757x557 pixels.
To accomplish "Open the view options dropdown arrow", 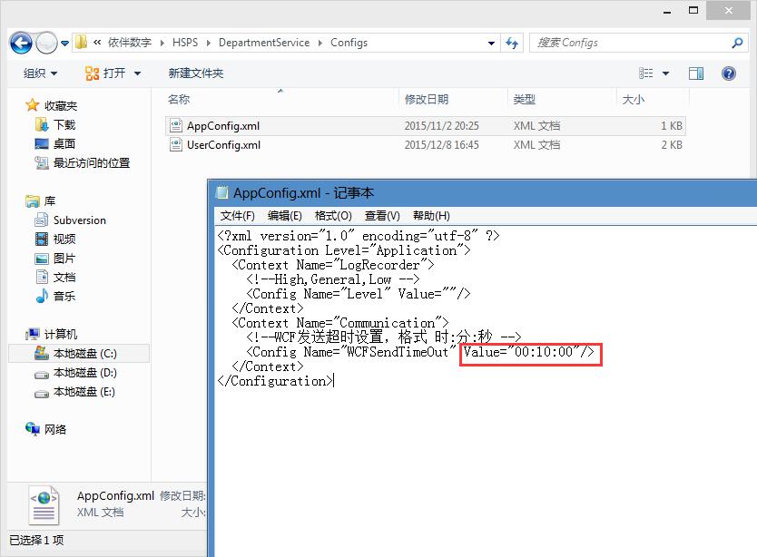I will coord(666,73).
